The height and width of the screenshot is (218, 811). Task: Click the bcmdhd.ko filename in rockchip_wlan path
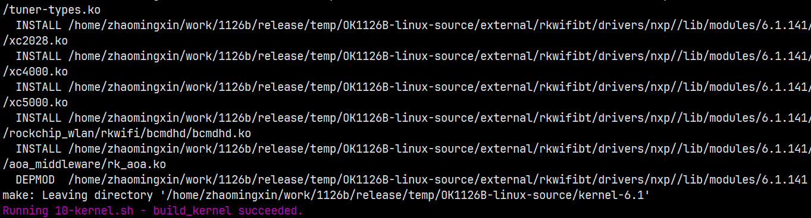(221, 134)
